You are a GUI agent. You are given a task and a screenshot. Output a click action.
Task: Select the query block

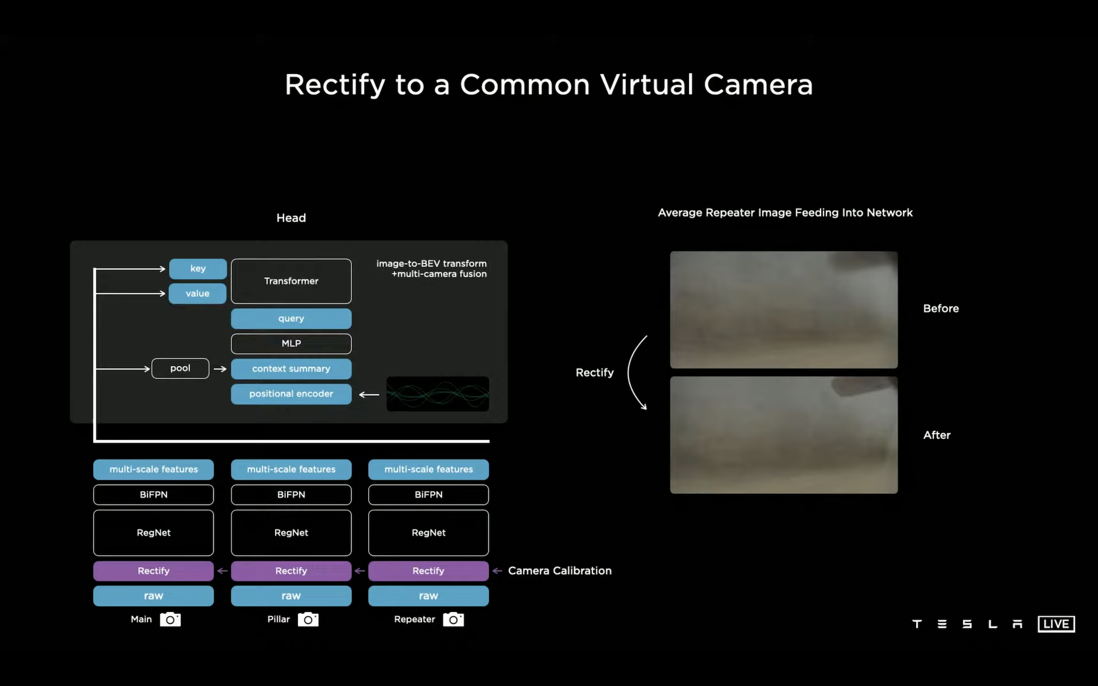(x=291, y=318)
